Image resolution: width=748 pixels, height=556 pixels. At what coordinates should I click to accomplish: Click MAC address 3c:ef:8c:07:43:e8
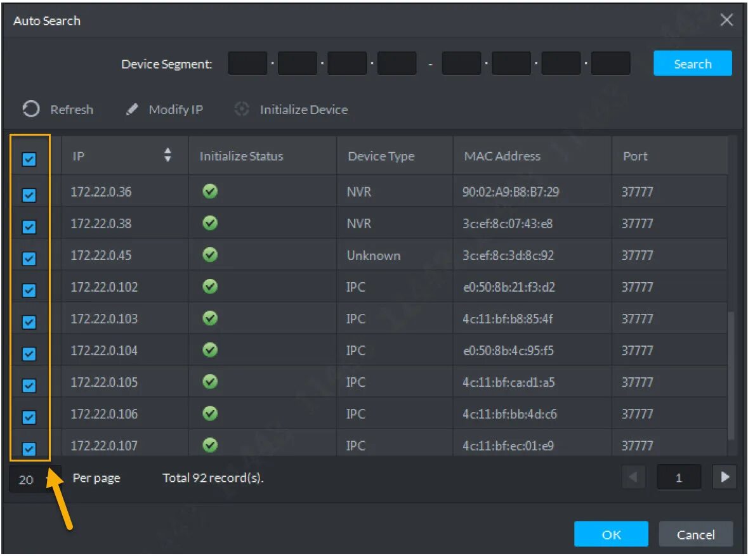[508, 224]
